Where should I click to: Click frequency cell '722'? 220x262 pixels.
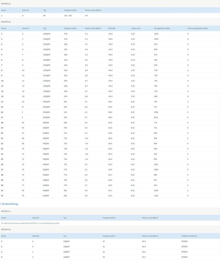click(x=65, y=138)
